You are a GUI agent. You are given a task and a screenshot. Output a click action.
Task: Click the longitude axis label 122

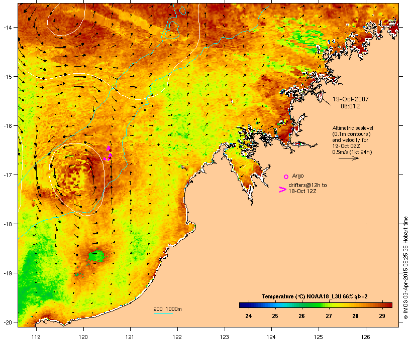click(177, 337)
